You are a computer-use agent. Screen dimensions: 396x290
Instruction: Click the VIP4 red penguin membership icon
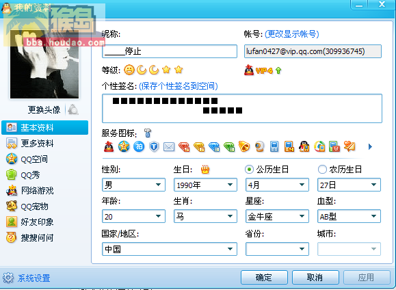tap(249, 70)
